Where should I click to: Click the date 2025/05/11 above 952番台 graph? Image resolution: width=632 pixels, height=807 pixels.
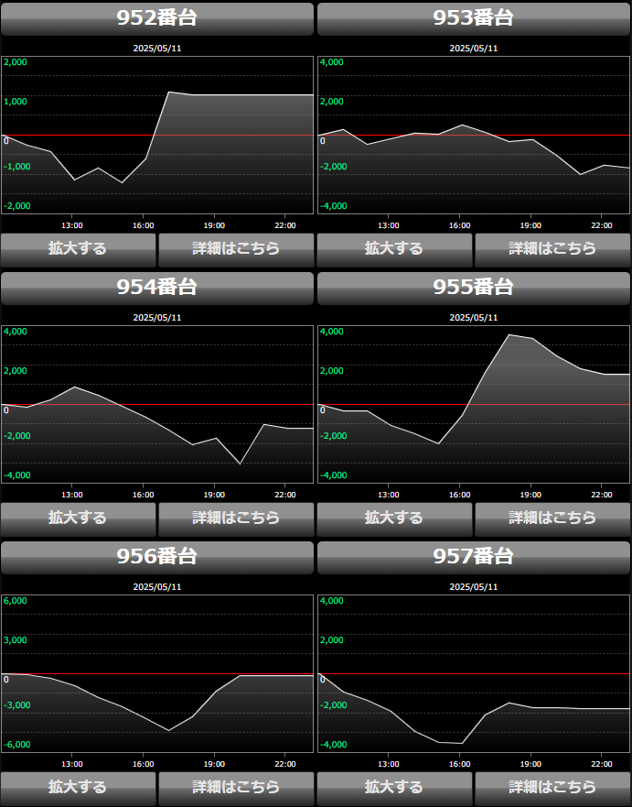pyautogui.click(x=157, y=49)
